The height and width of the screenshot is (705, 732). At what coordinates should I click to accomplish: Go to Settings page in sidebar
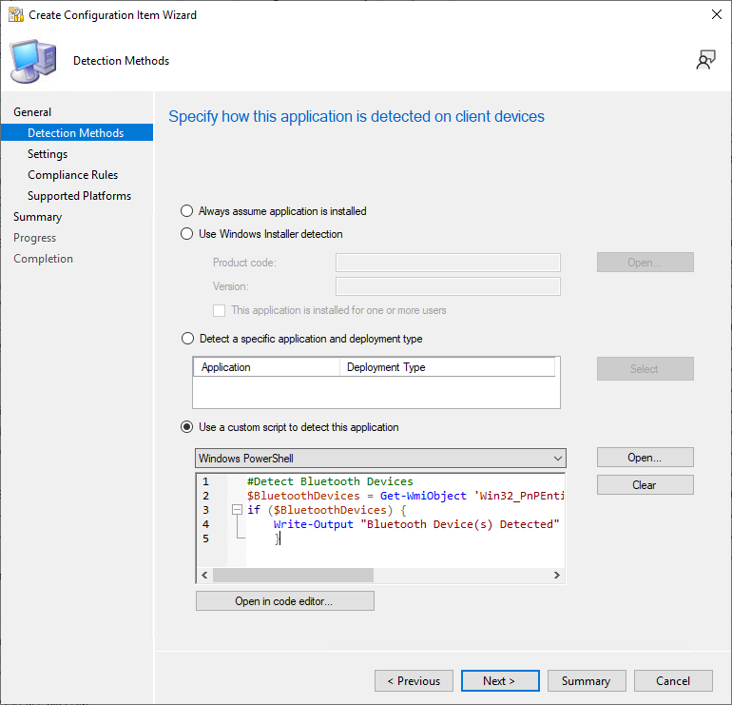pyautogui.click(x=48, y=154)
